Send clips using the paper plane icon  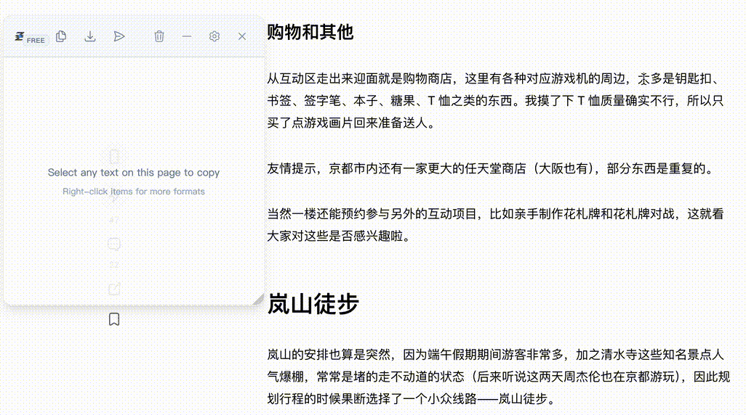pos(119,36)
